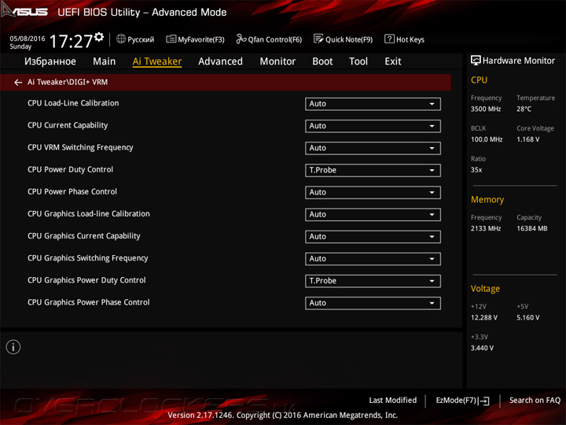Change language via Русский button
The width and height of the screenshot is (566, 425).
click(135, 39)
